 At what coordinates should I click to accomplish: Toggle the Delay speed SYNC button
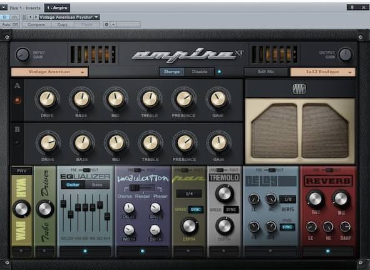[287, 227]
